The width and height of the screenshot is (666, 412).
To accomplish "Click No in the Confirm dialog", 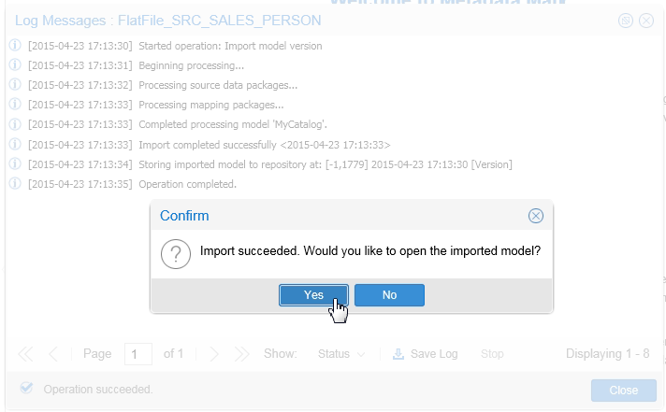I will (389, 295).
